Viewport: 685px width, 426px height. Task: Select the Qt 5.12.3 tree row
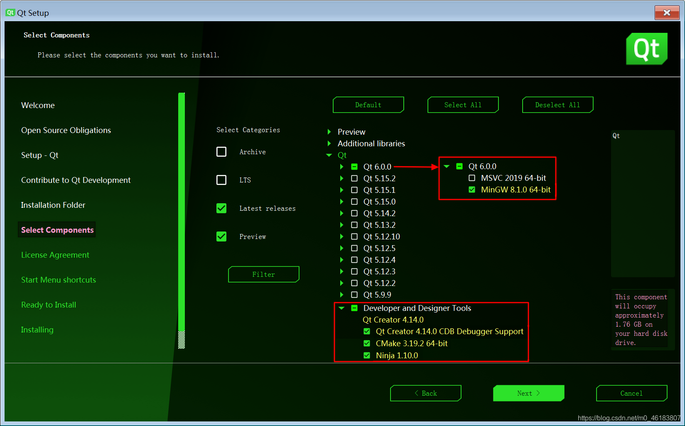(x=379, y=271)
